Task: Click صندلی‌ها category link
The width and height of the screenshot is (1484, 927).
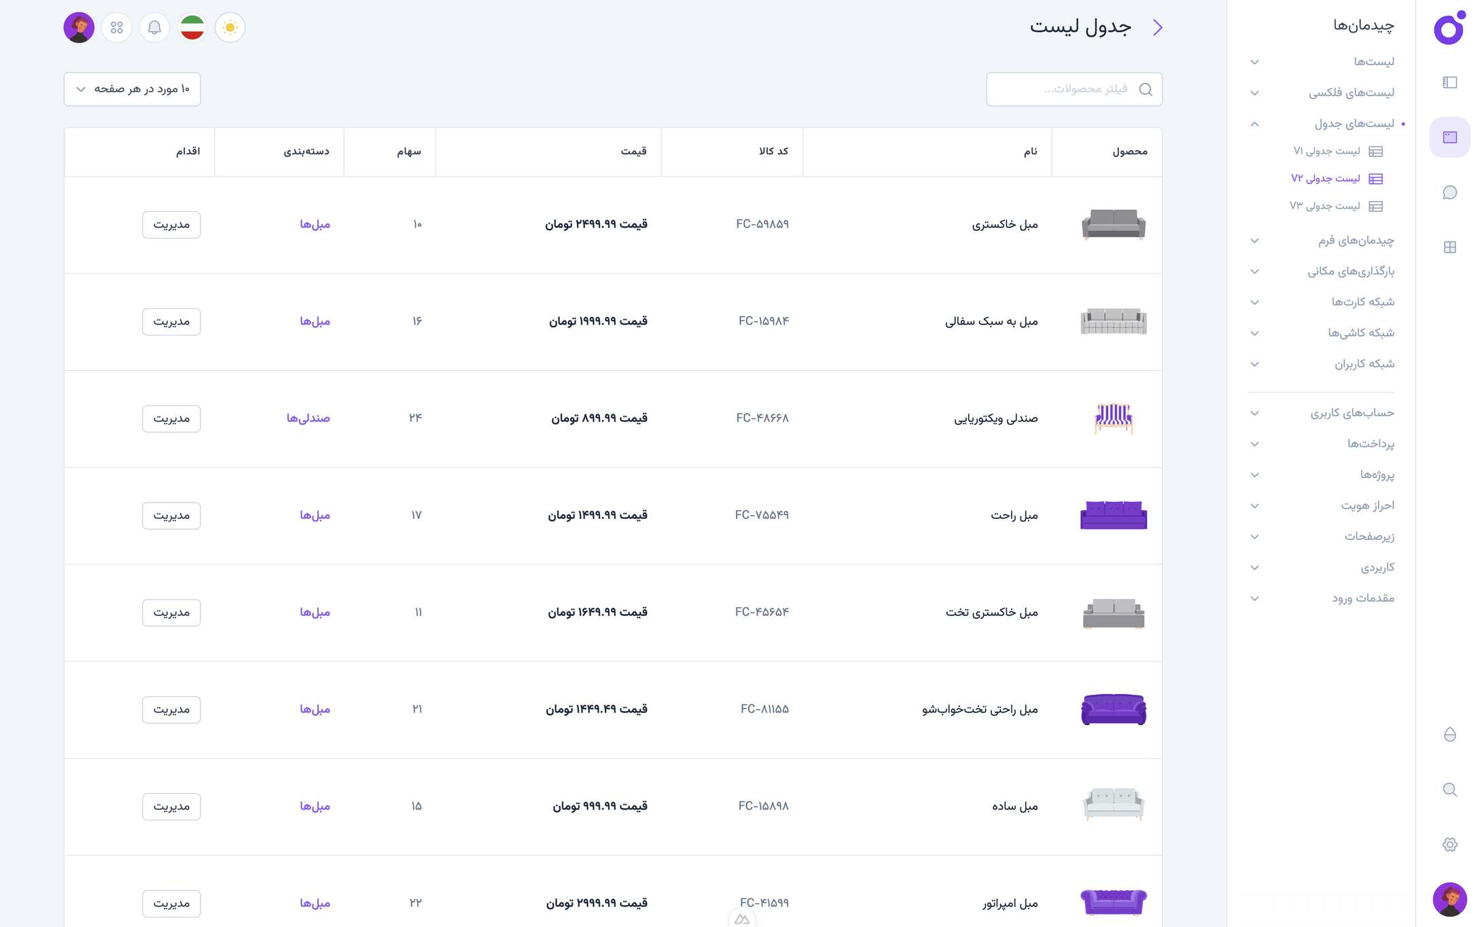Action: click(308, 418)
